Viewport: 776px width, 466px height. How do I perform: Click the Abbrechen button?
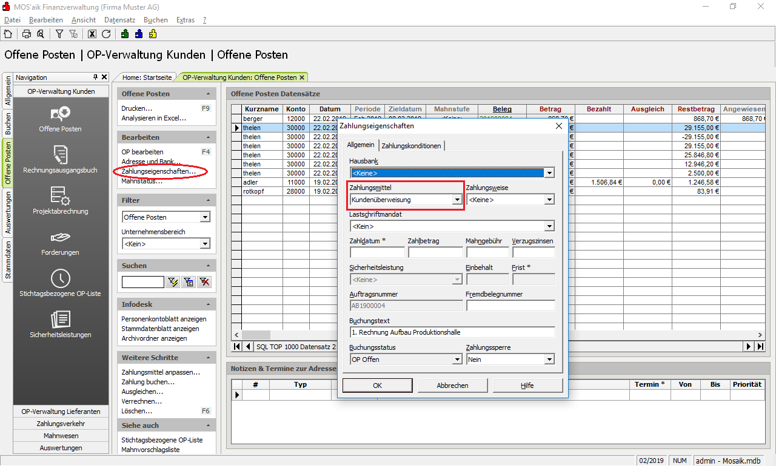tap(452, 386)
